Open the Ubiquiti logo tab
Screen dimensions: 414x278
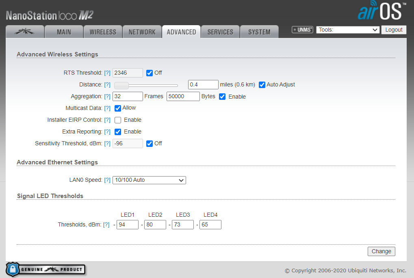click(x=25, y=32)
